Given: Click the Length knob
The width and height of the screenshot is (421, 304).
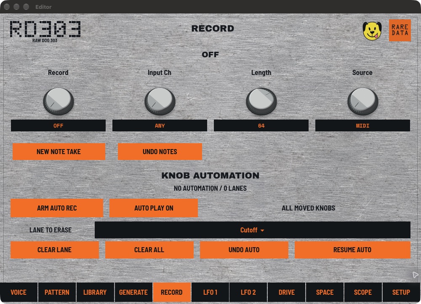Looking at the screenshot, I should pyautogui.click(x=261, y=101).
